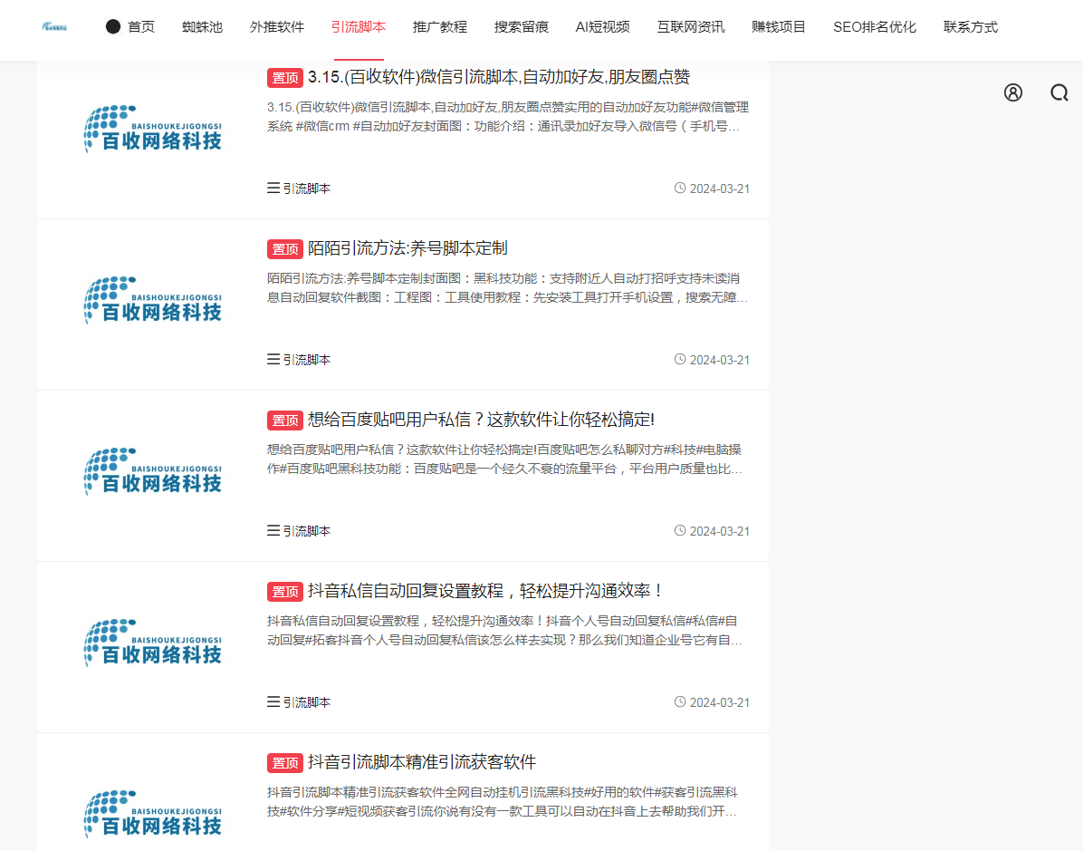
Task: Click thumbnail of 微信引流脚本 article
Action: point(153,130)
